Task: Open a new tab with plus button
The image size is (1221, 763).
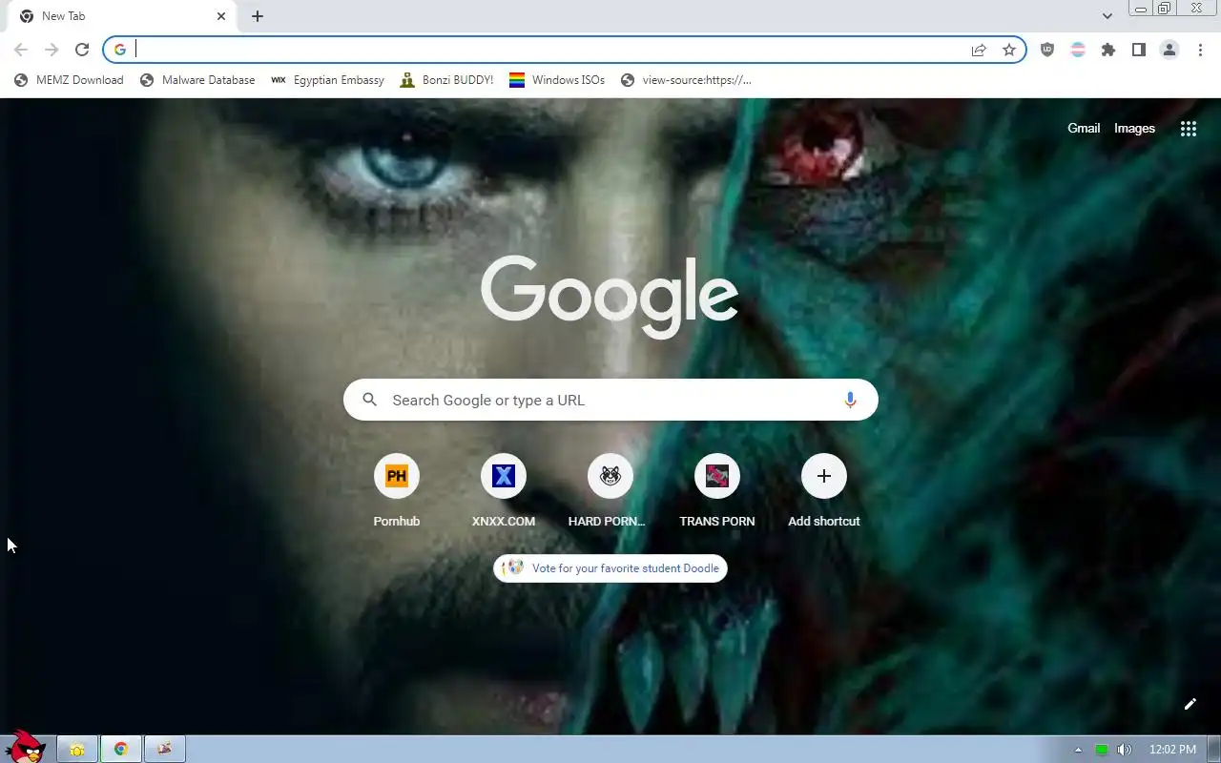Action: [x=258, y=16]
